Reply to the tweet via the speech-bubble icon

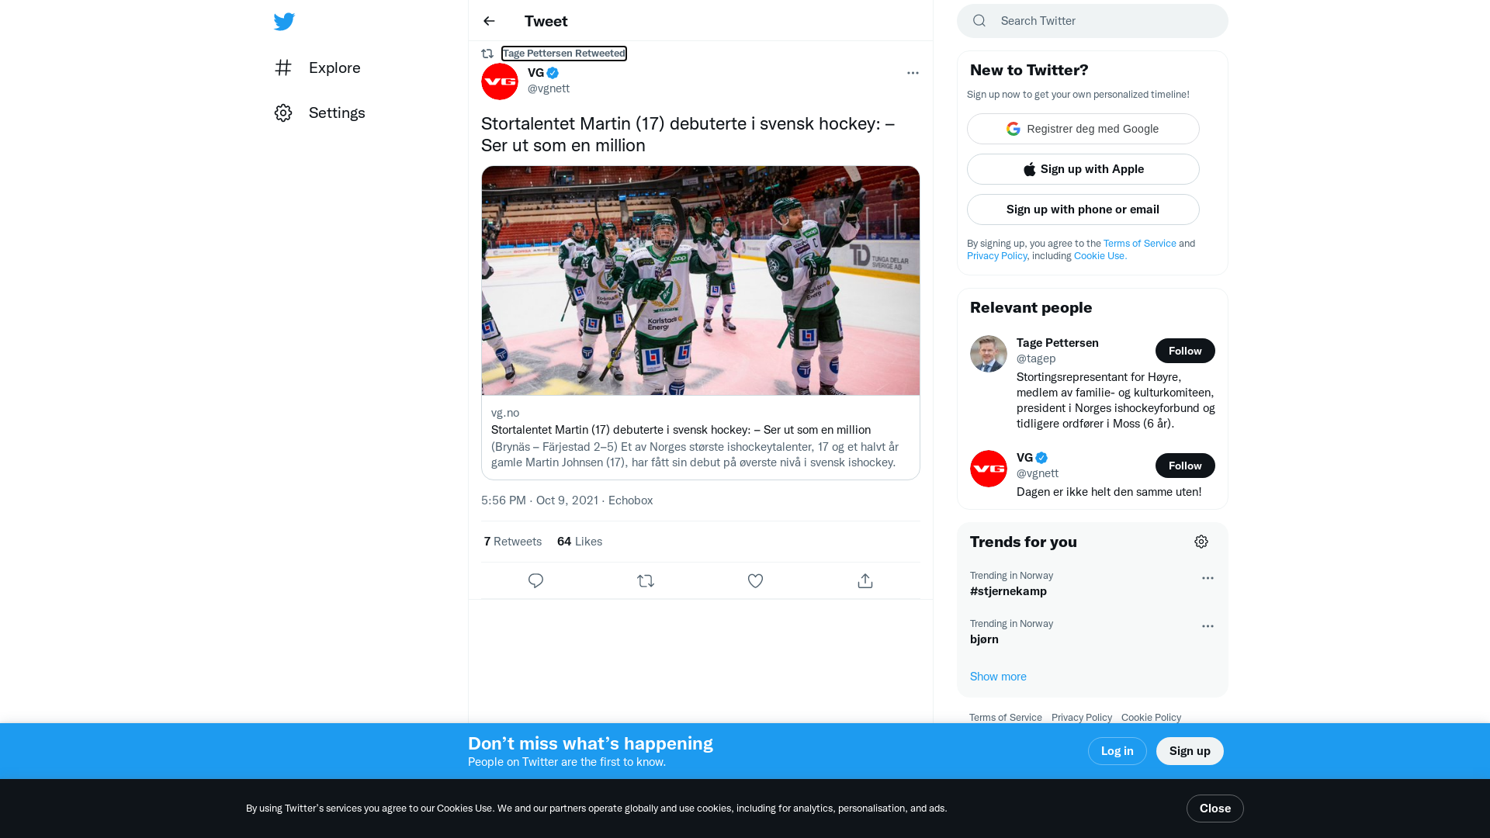click(x=535, y=580)
